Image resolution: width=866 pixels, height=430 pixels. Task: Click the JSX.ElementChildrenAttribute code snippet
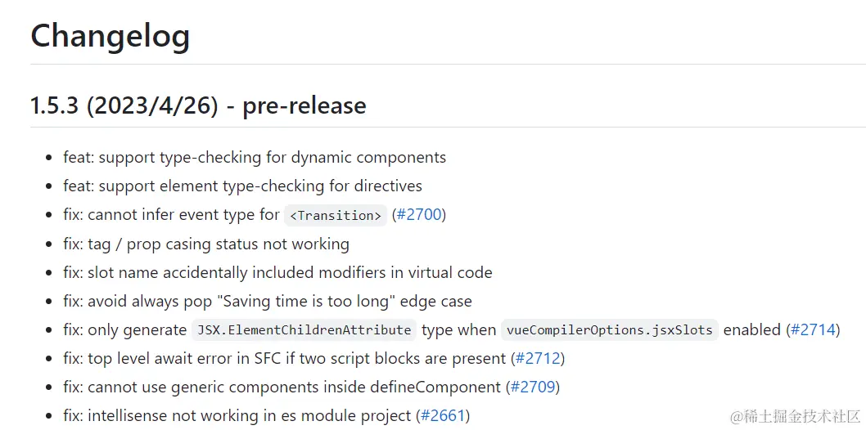304,330
